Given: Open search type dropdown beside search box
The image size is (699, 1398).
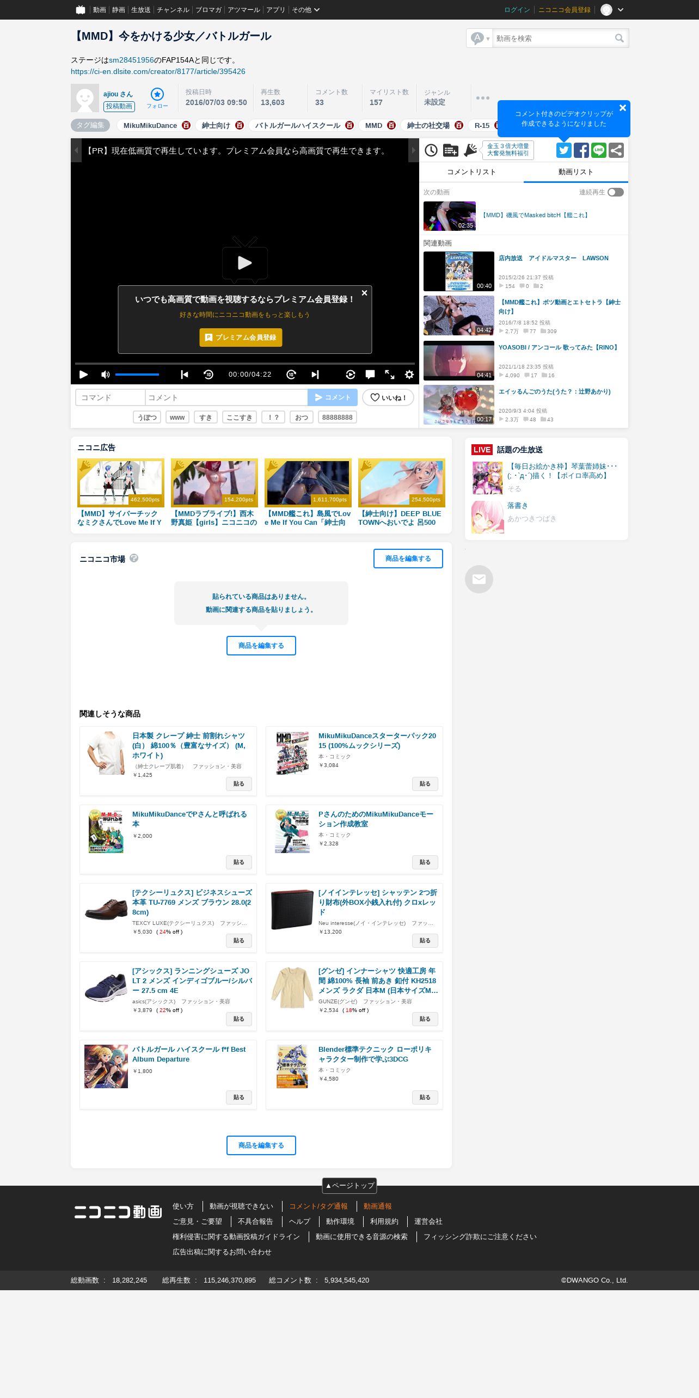Looking at the screenshot, I should tap(480, 38).
